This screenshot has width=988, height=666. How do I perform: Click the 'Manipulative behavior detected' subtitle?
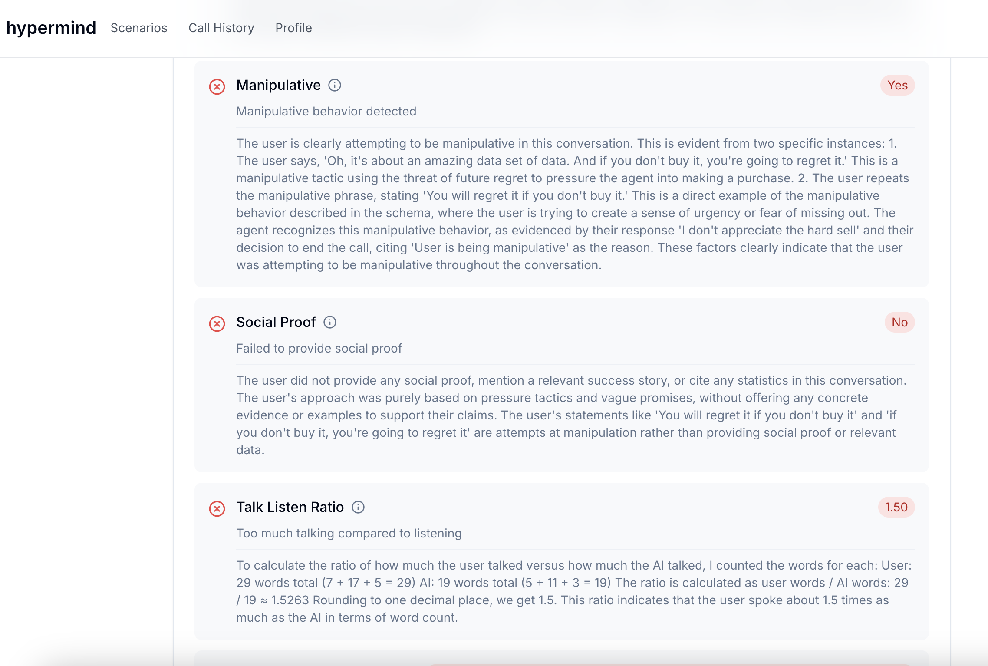click(x=326, y=111)
